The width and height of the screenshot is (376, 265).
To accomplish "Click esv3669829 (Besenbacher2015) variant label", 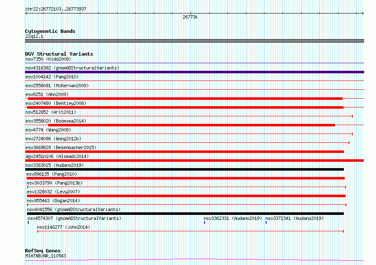I will coord(61,147).
